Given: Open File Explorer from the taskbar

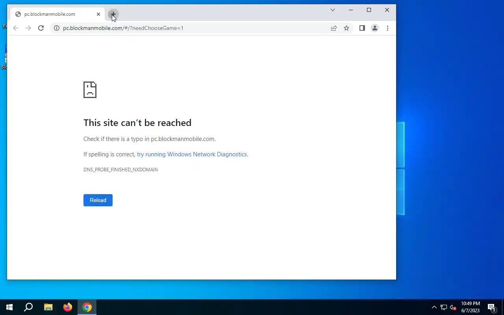Looking at the screenshot, I should pos(48,307).
